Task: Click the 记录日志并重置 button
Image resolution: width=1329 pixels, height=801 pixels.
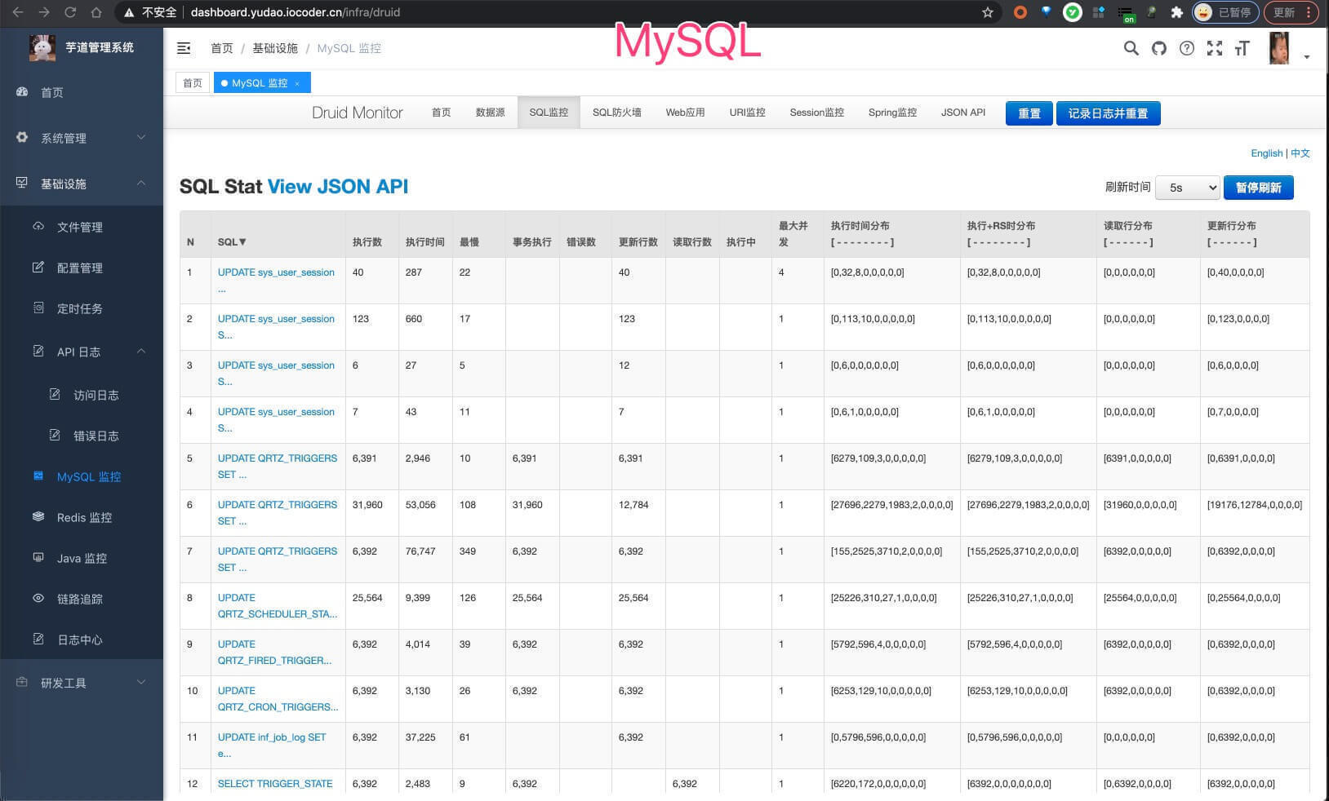Action: (1108, 113)
